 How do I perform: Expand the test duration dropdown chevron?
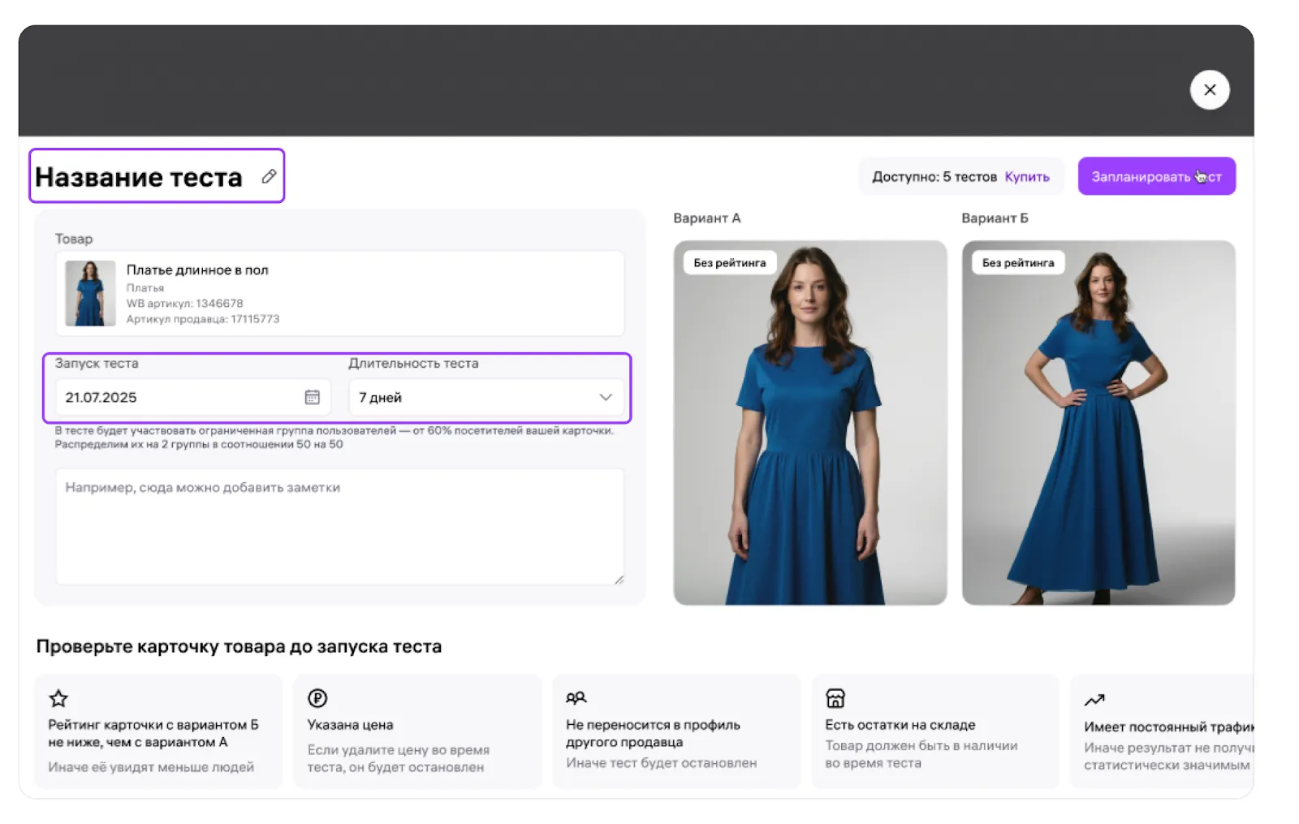(605, 397)
